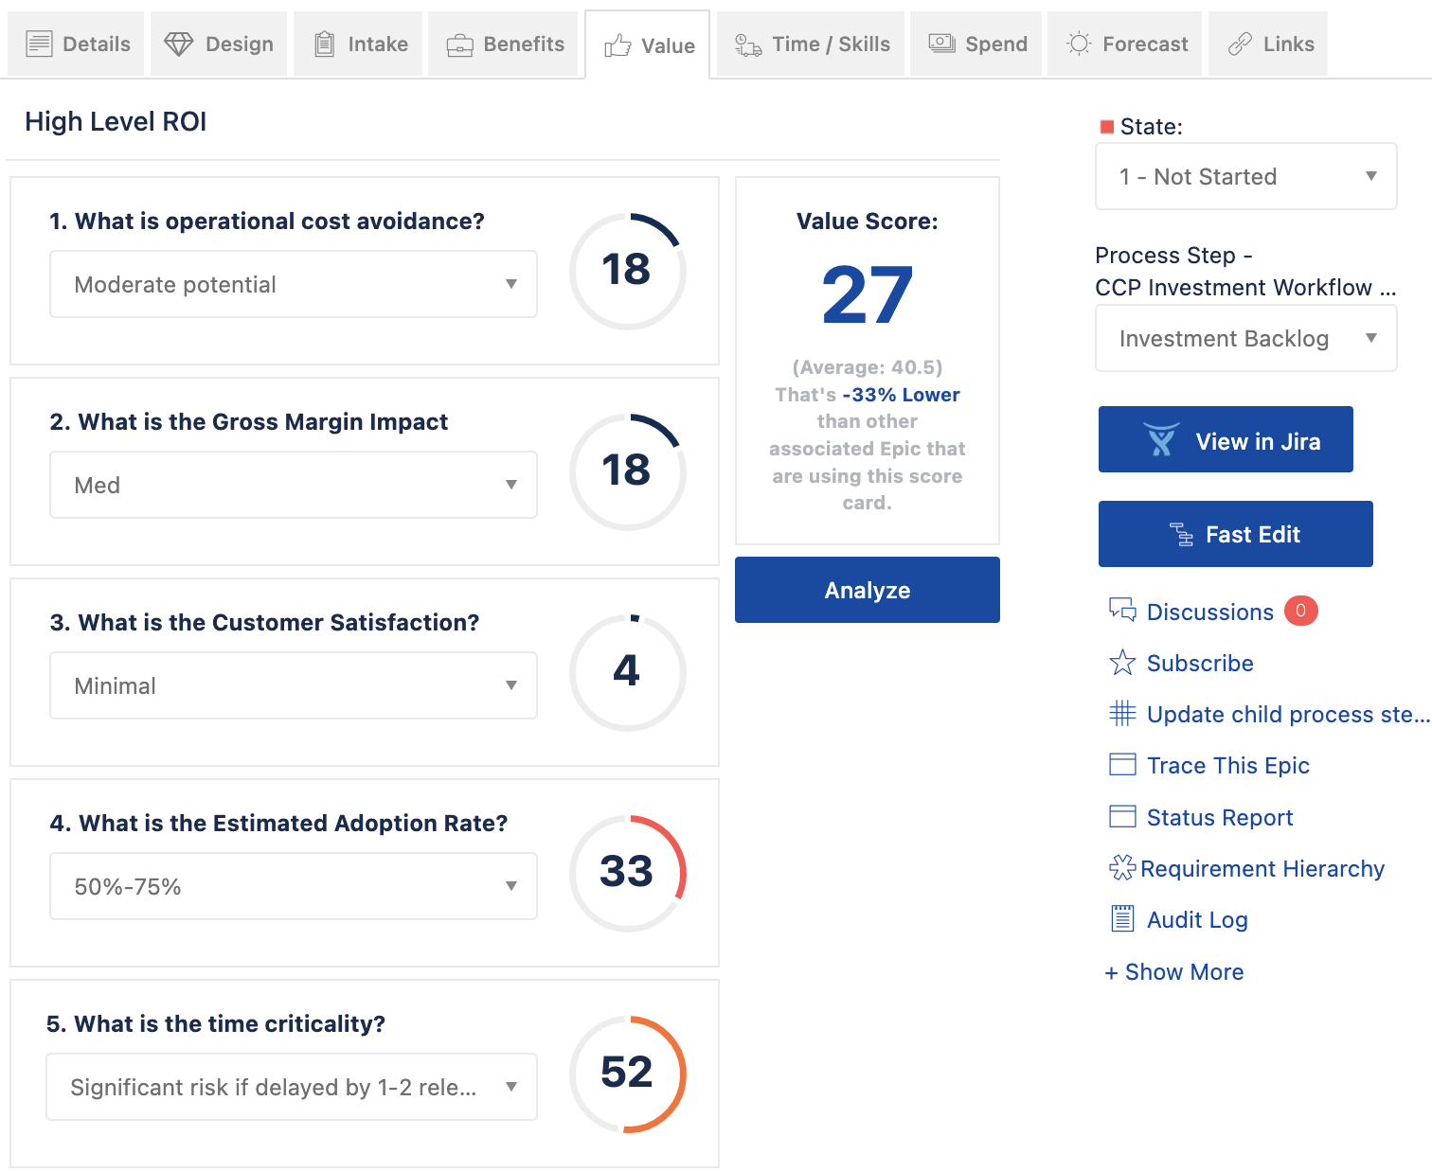Click the Status Report window icon
The image size is (1432, 1172).
pos(1122,817)
